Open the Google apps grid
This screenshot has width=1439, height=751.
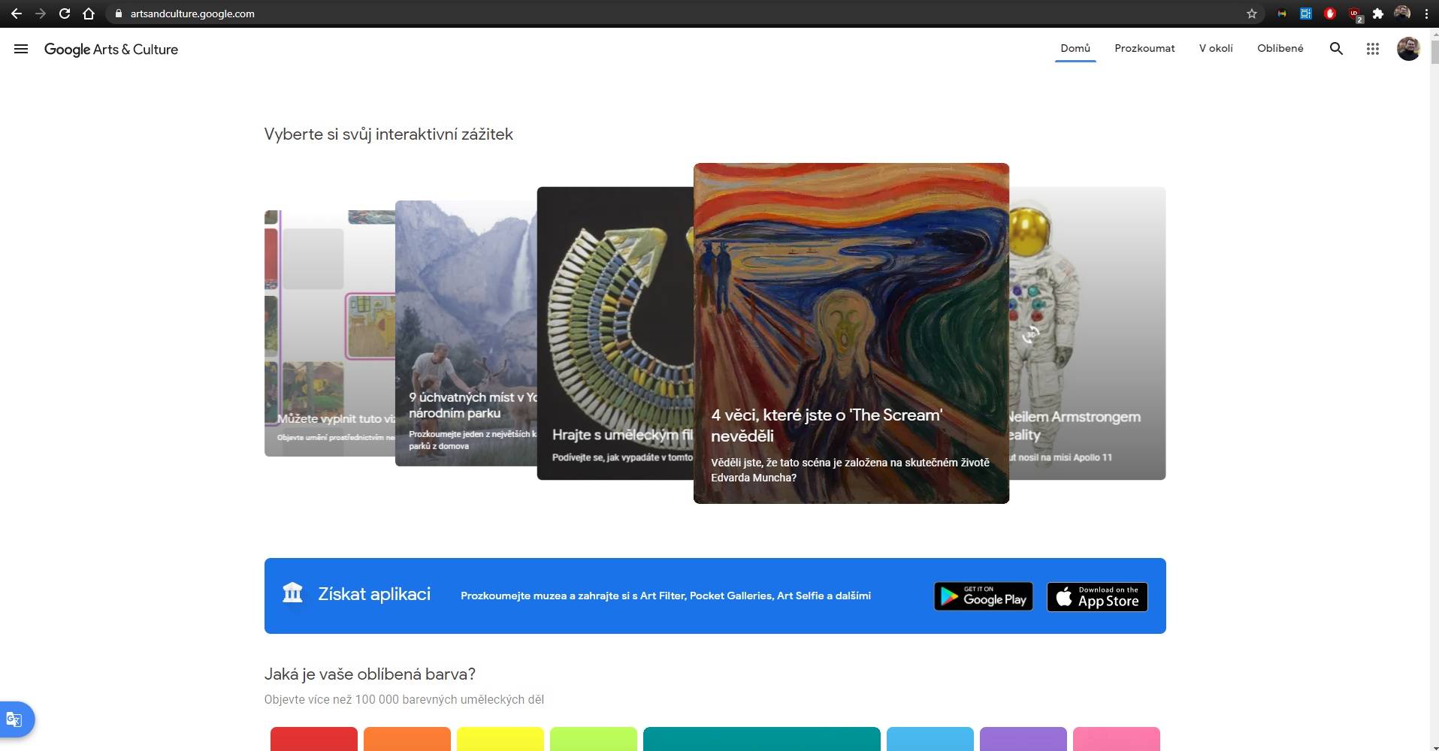[x=1372, y=49]
